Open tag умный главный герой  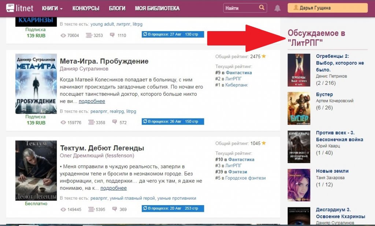[132, 198]
